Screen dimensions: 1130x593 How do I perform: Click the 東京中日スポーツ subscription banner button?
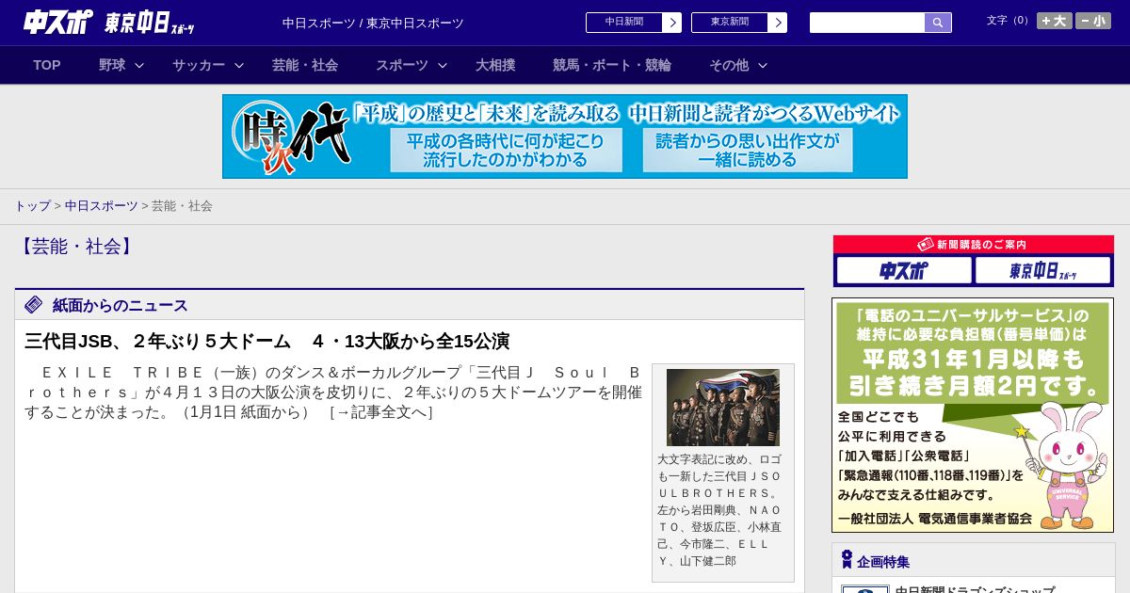pos(1043,271)
